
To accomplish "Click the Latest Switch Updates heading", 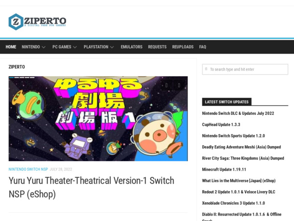I will click(x=227, y=102).
